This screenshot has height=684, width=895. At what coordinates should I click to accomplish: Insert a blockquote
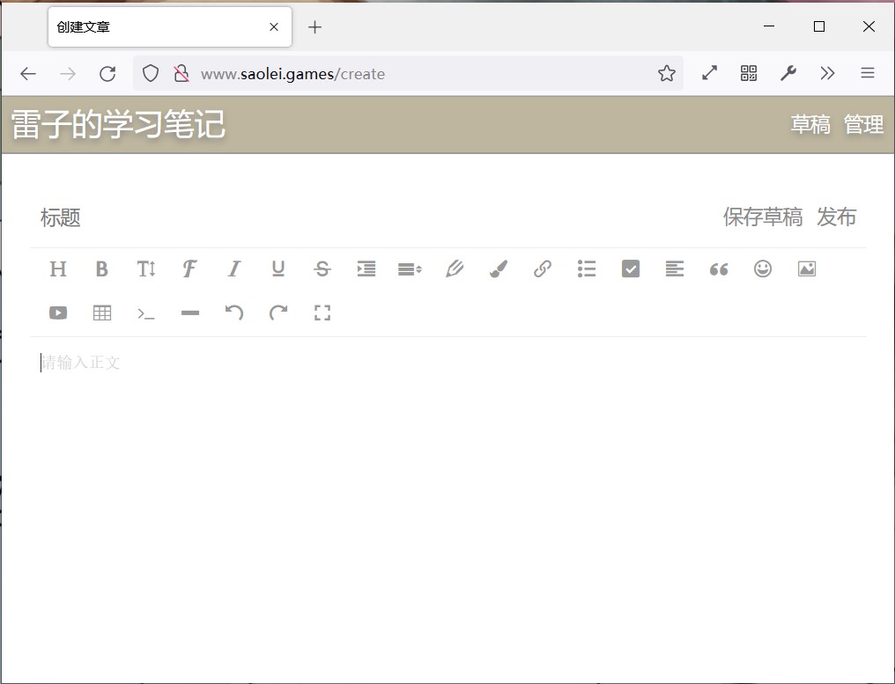[x=719, y=269]
